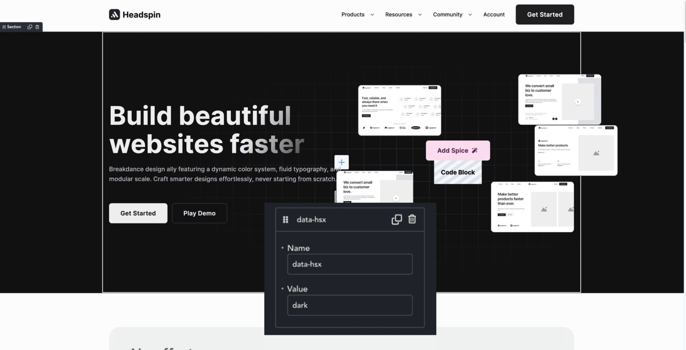Open the Products menu
686x350 pixels.
[x=357, y=15]
